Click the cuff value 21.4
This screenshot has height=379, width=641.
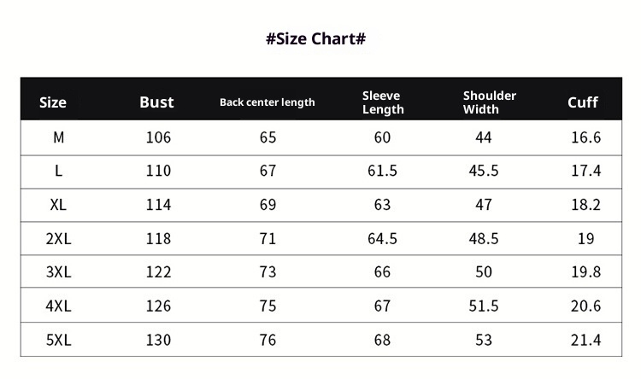585,340
